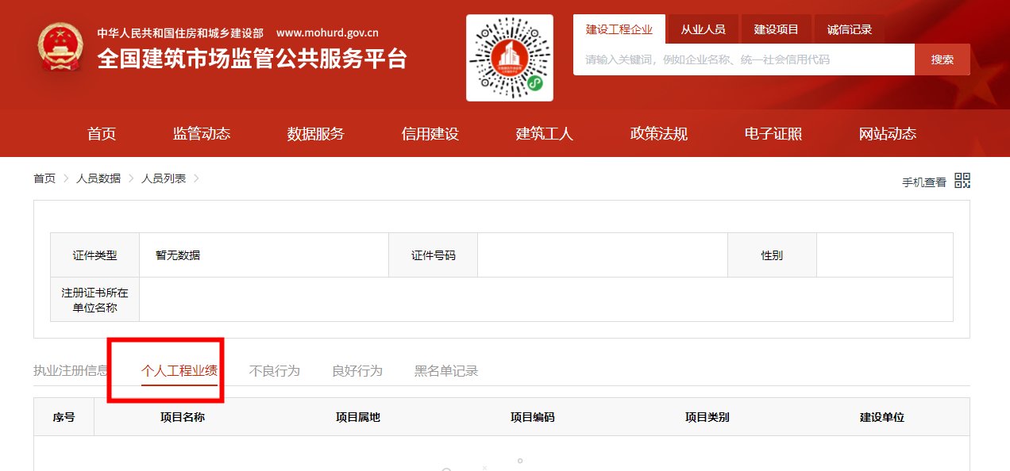
Task: Click the QR code icon beside 手机查看
Action: (x=961, y=180)
